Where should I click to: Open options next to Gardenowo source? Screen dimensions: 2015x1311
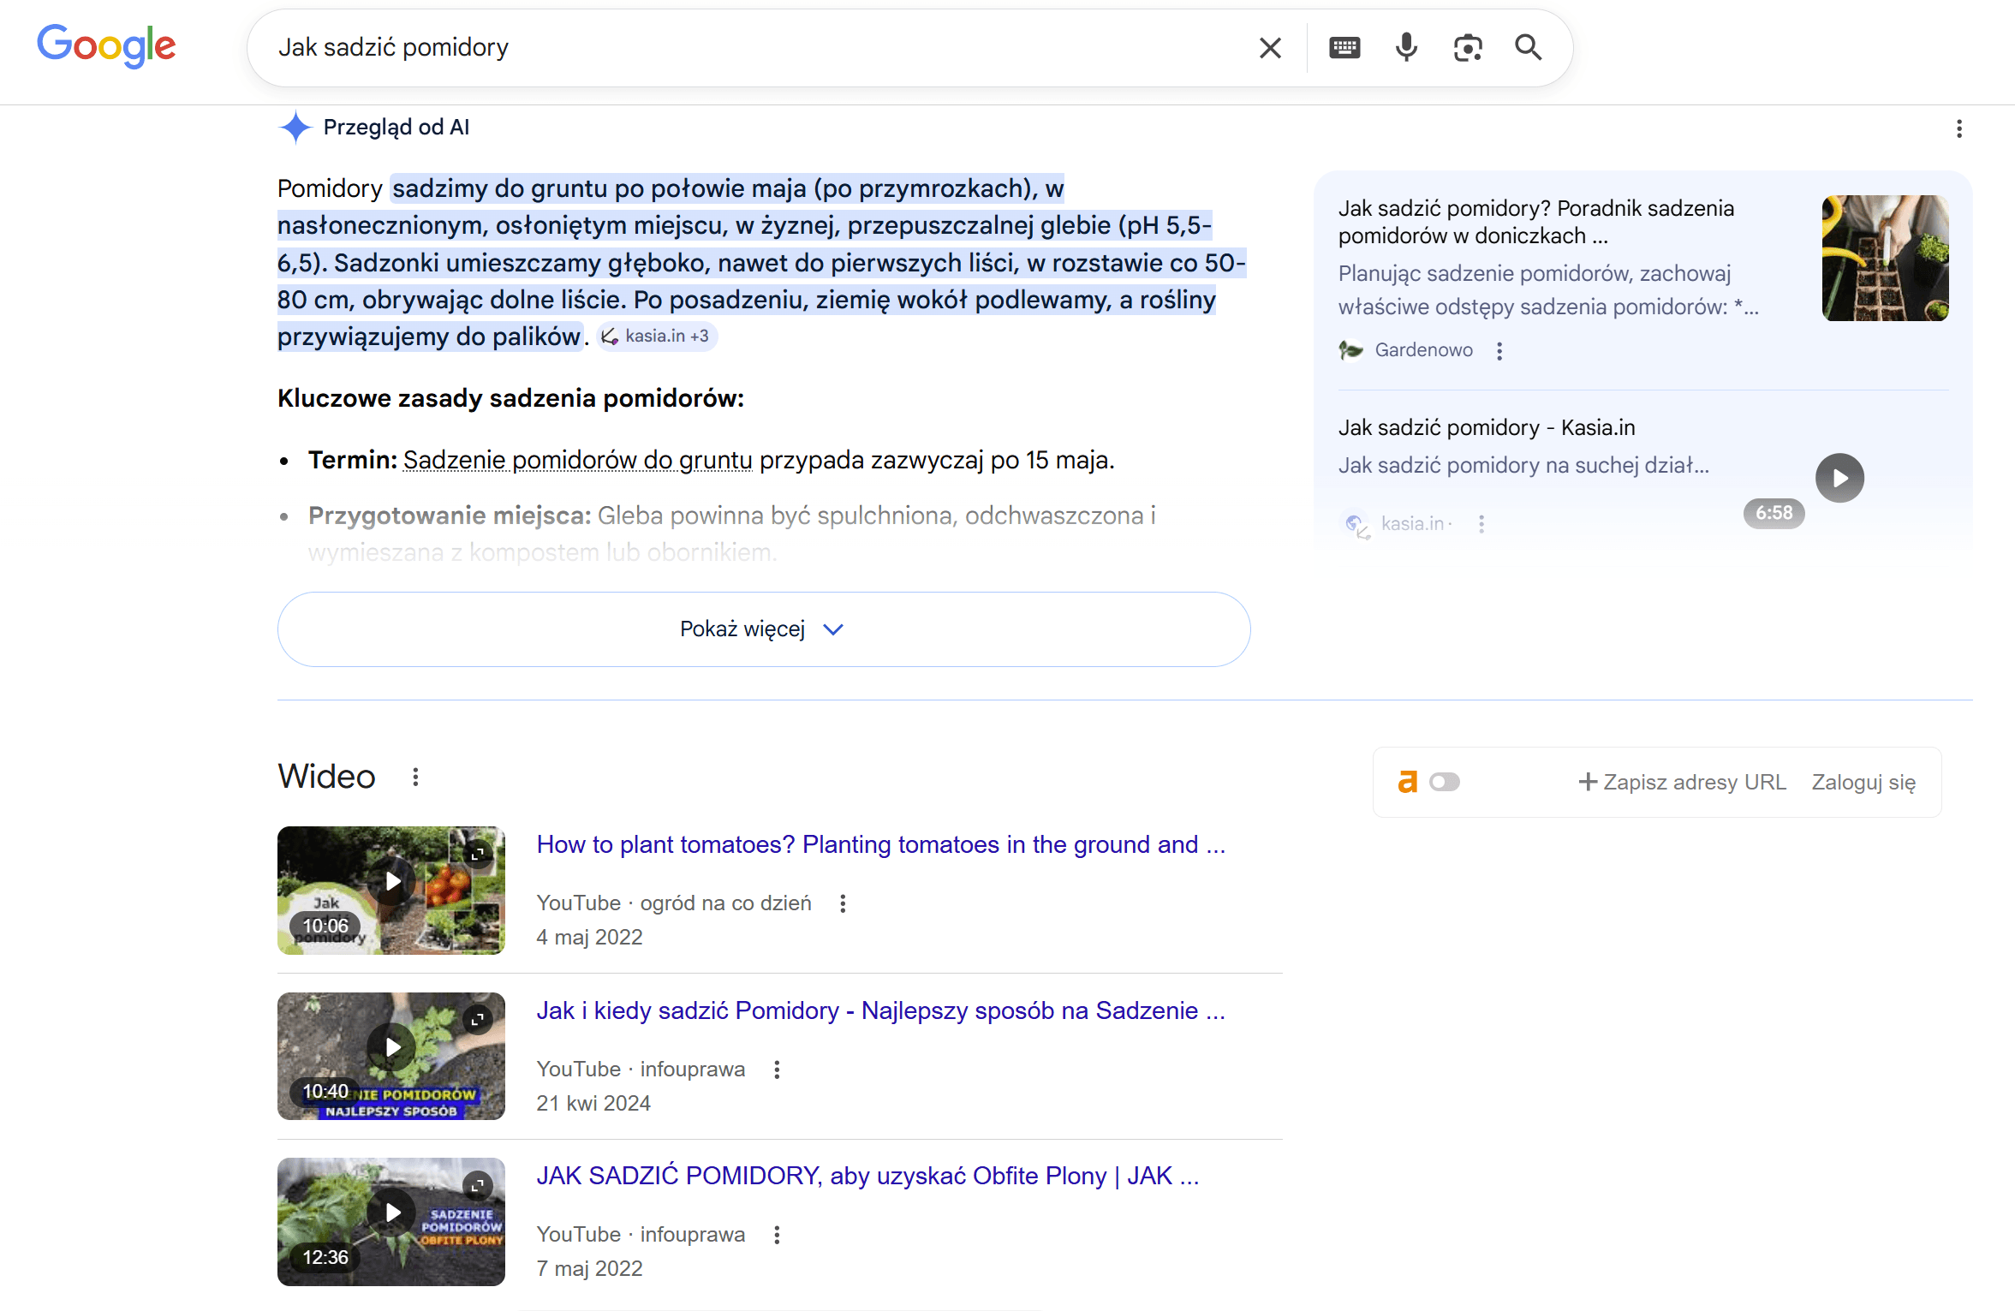(1499, 351)
